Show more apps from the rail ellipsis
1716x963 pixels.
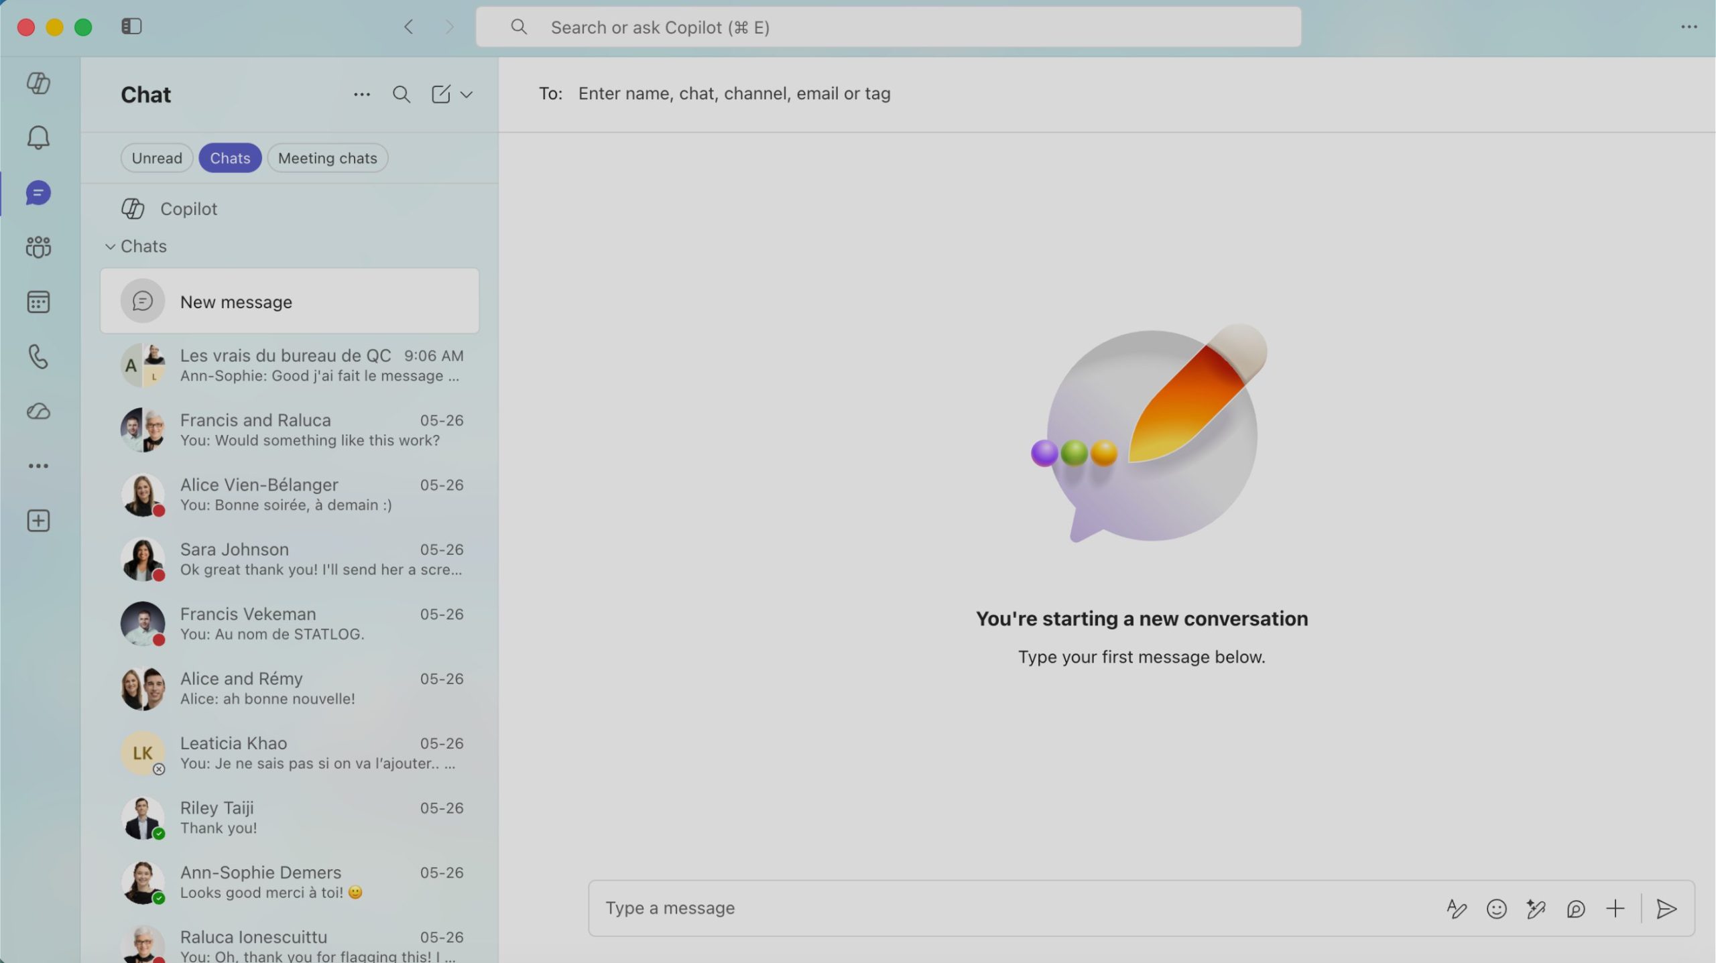(x=38, y=466)
